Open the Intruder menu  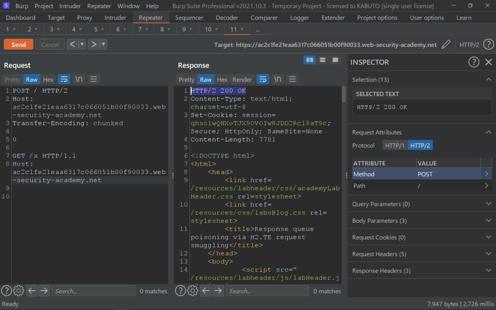coord(70,6)
